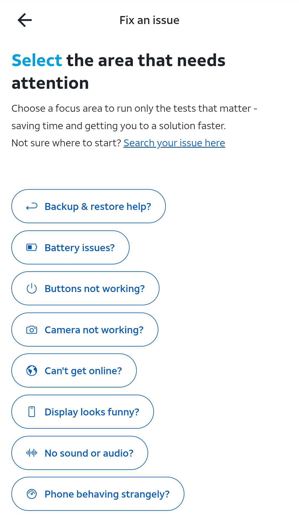
Task: Click the phone display icon
Action: pyautogui.click(x=32, y=412)
